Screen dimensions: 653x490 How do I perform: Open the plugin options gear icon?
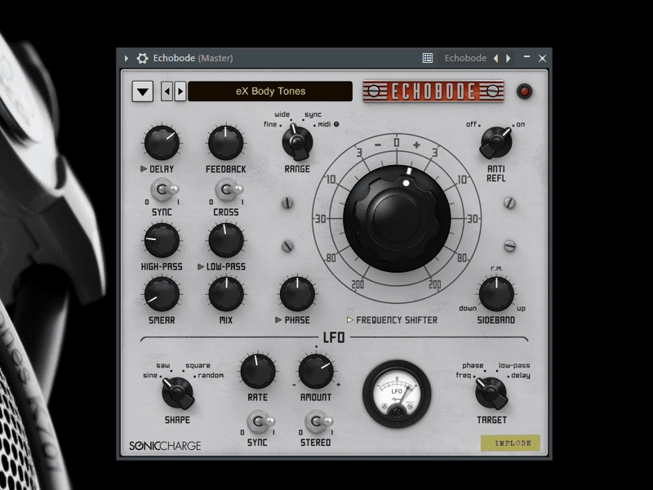142,58
